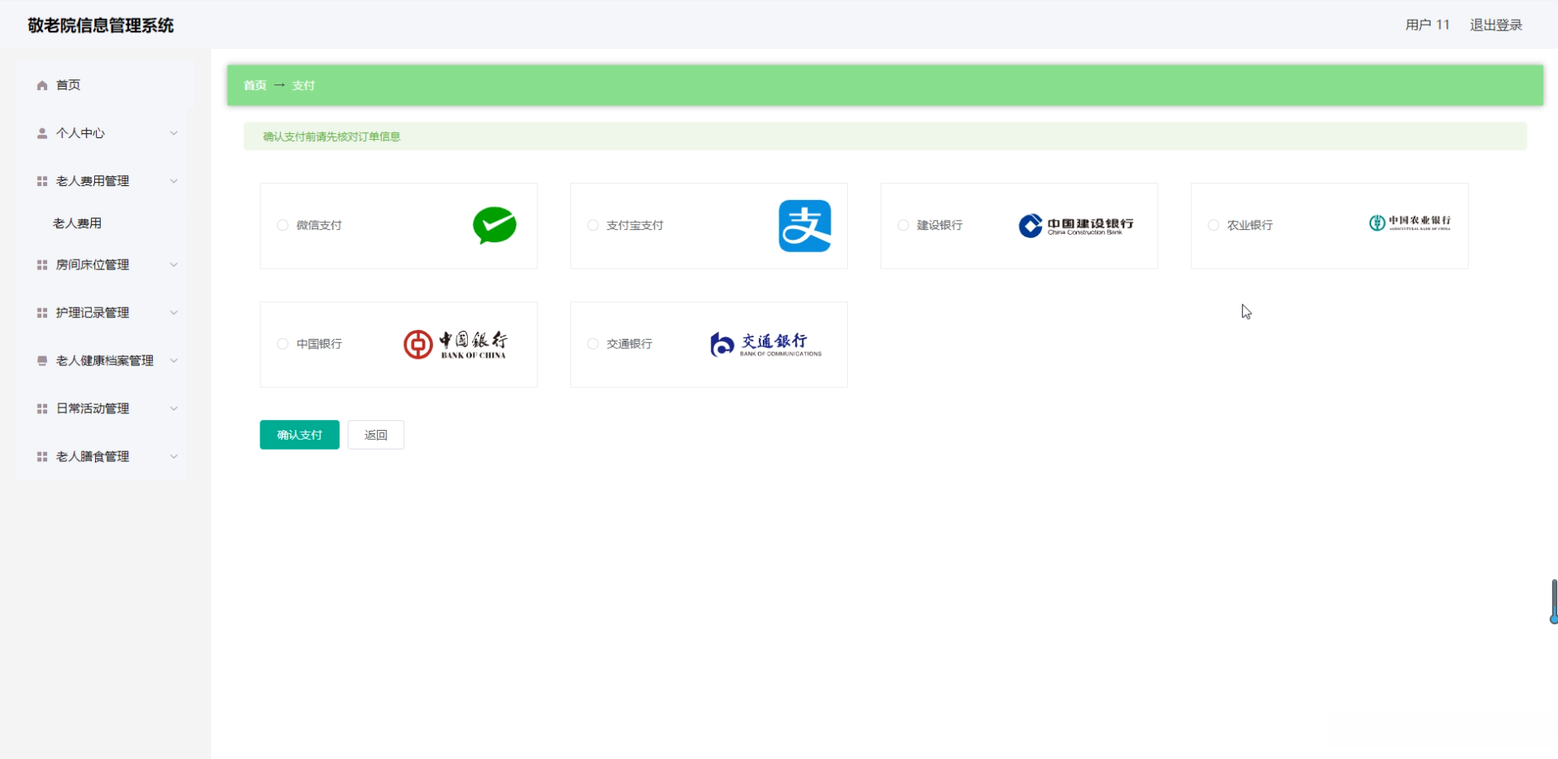Click the 确认支付 button
1558x759 pixels.
point(299,435)
